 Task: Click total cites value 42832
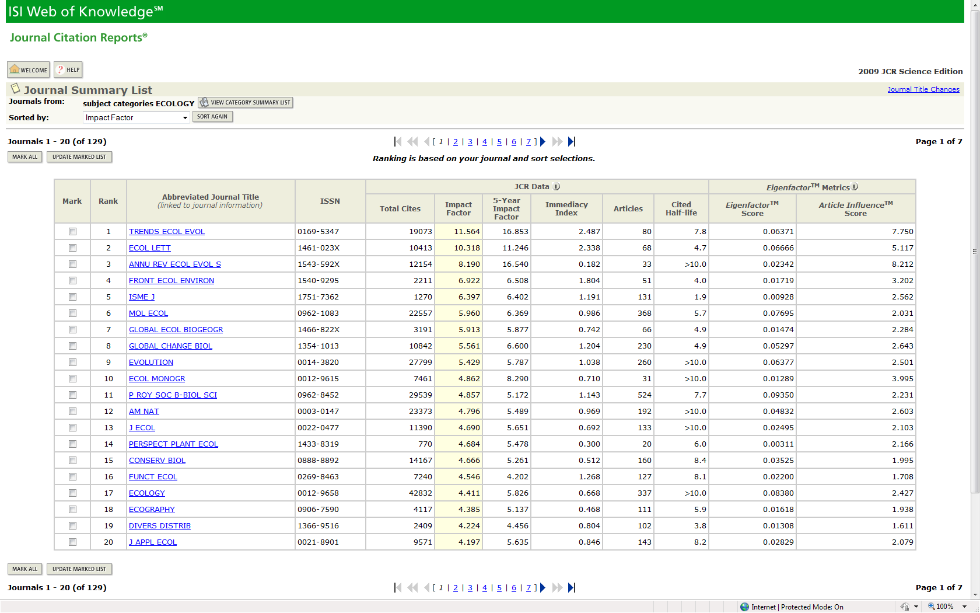point(421,493)
